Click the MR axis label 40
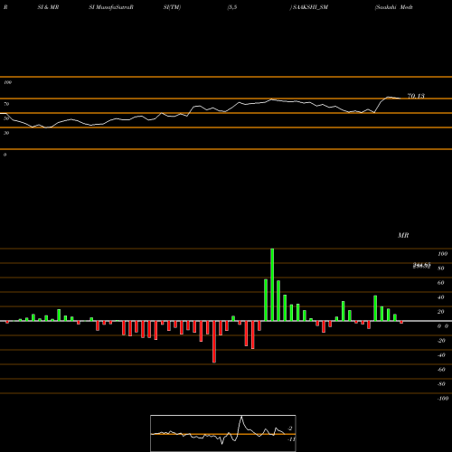The height and width of the screenshot is (452, 452). pos(441,297)
